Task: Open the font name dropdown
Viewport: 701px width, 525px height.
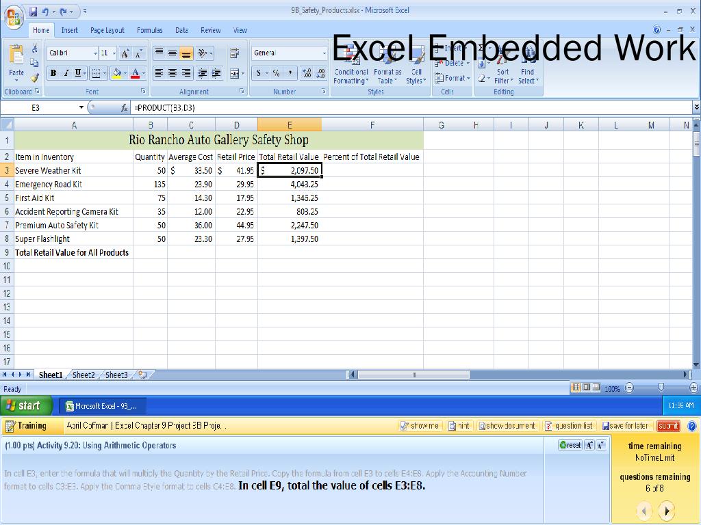Action: [x=95, y=53]
